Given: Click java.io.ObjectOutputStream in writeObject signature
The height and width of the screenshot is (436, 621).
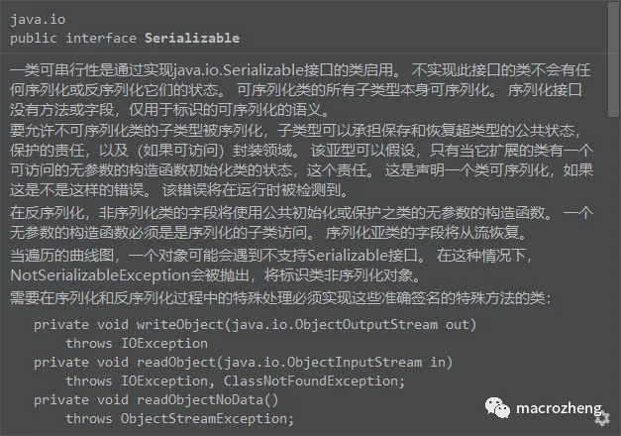Looking at the screenshot, I should tap(335, 325).
